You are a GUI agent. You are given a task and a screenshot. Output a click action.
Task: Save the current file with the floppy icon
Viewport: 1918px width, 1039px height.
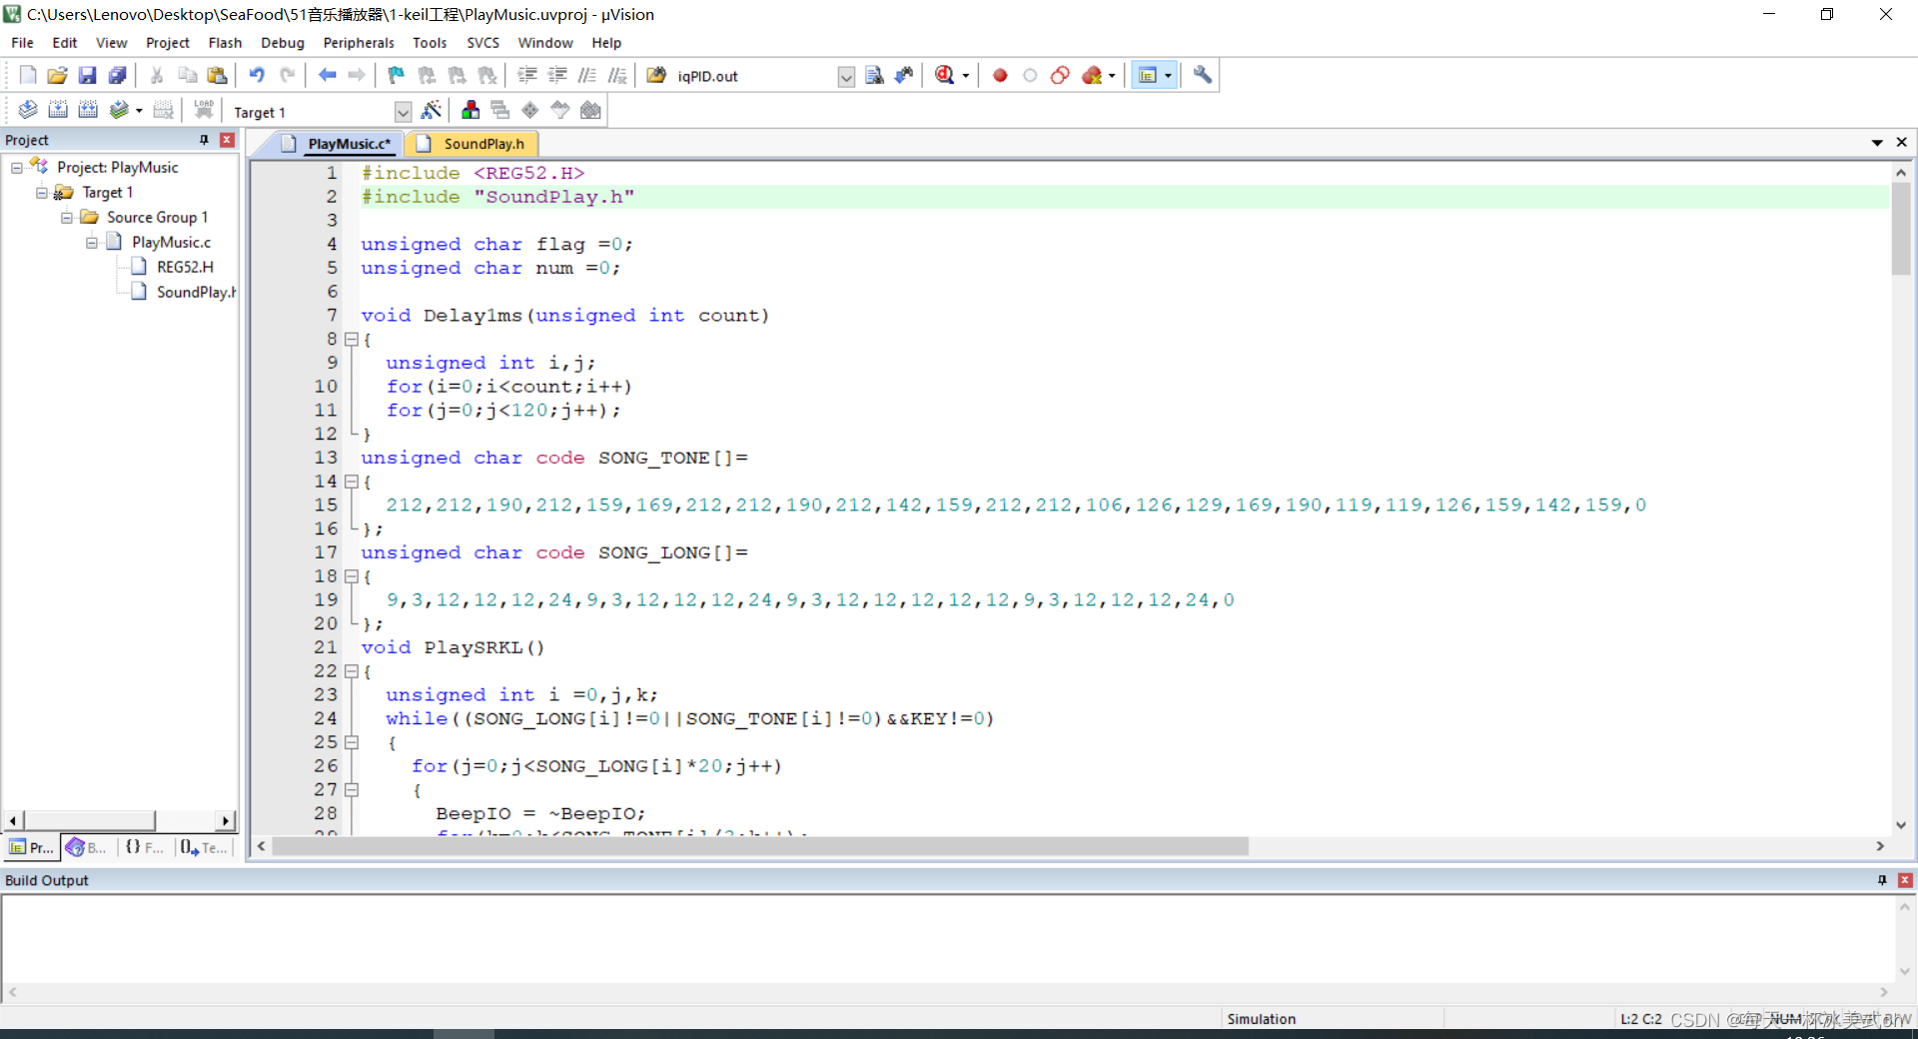pyautogui.click(x=88, y=75)
